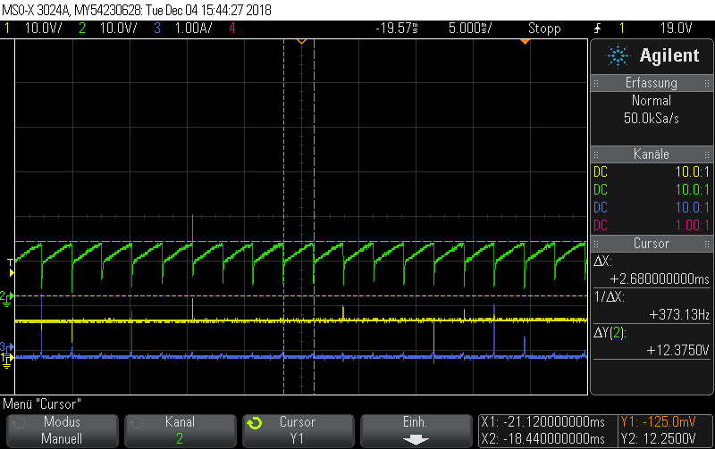
Task: Open the Cursor panel header
Action: [652, 243]
